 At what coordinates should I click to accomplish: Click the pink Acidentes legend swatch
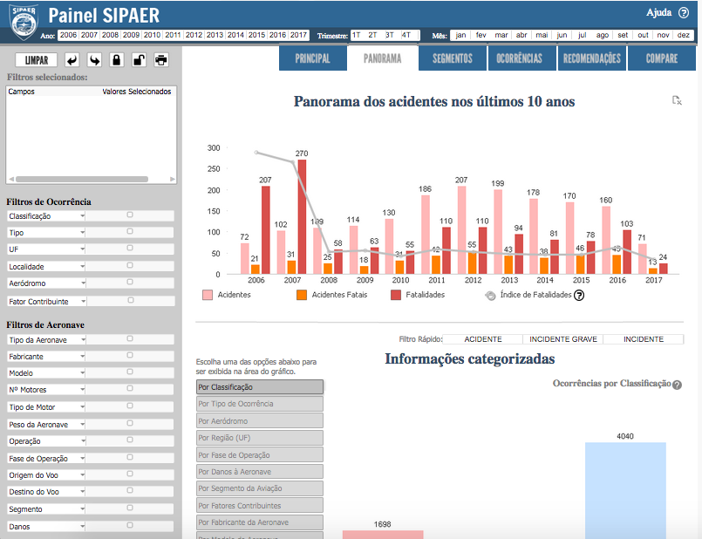click(x=208, y=296)
